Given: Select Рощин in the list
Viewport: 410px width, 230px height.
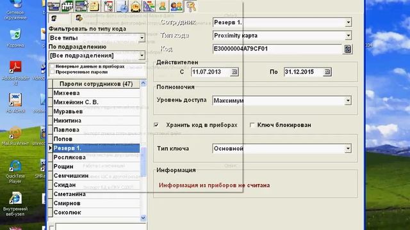Looking at the screenshot, I should 96,166.
